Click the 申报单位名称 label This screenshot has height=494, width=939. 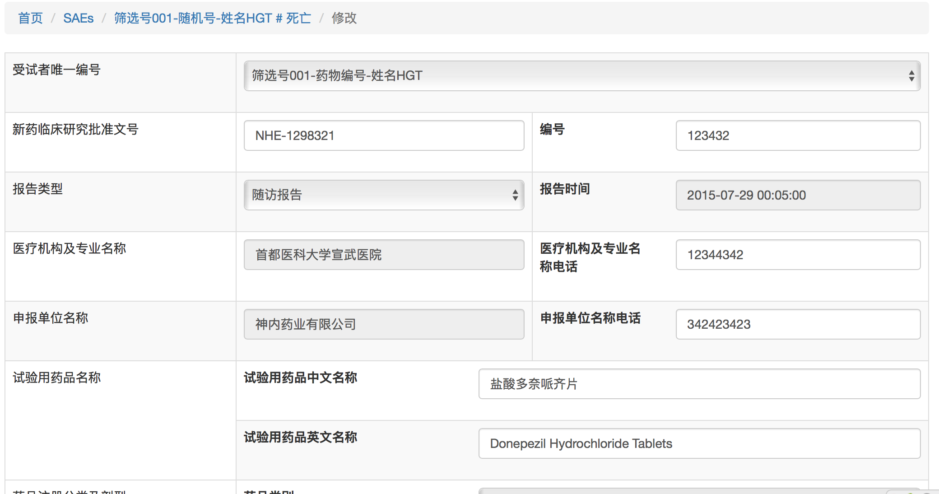pos(51,318)
